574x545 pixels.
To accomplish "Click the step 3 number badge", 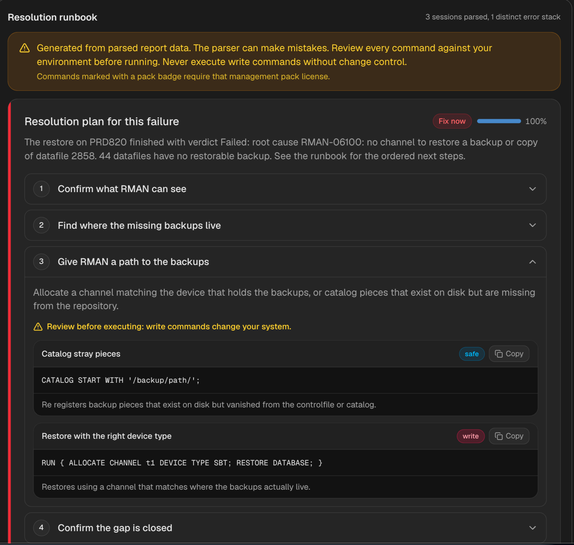I will point(42,262).
